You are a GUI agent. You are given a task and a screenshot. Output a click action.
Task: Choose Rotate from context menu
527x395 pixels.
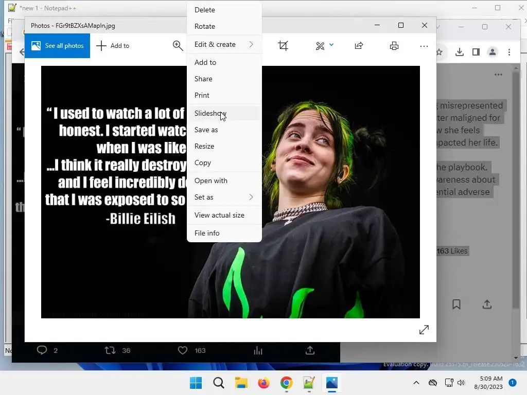click(x=224, y=26)
